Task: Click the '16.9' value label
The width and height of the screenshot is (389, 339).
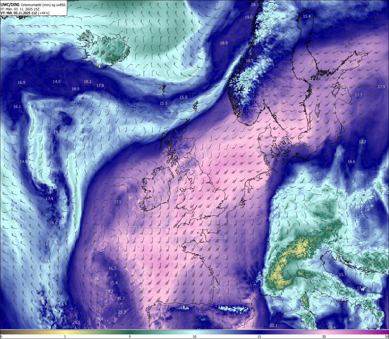Action: pos(21,83)
